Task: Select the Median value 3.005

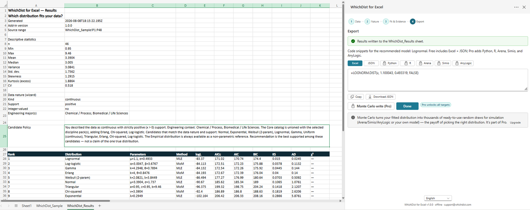Action: click(97, 63)
